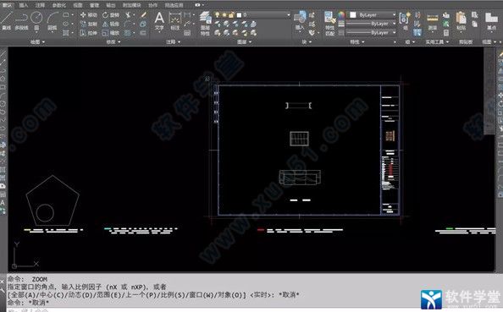Open the Parametric (参数化) ribbon tab

point(59,5)
